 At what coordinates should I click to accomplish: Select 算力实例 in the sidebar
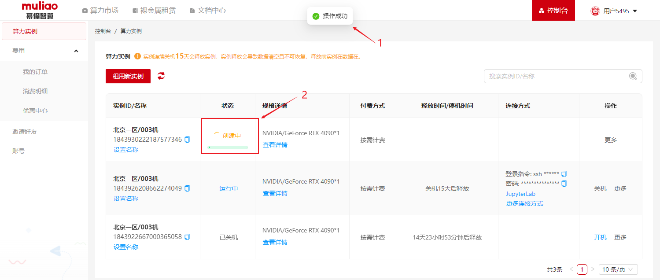coord(44,31)
